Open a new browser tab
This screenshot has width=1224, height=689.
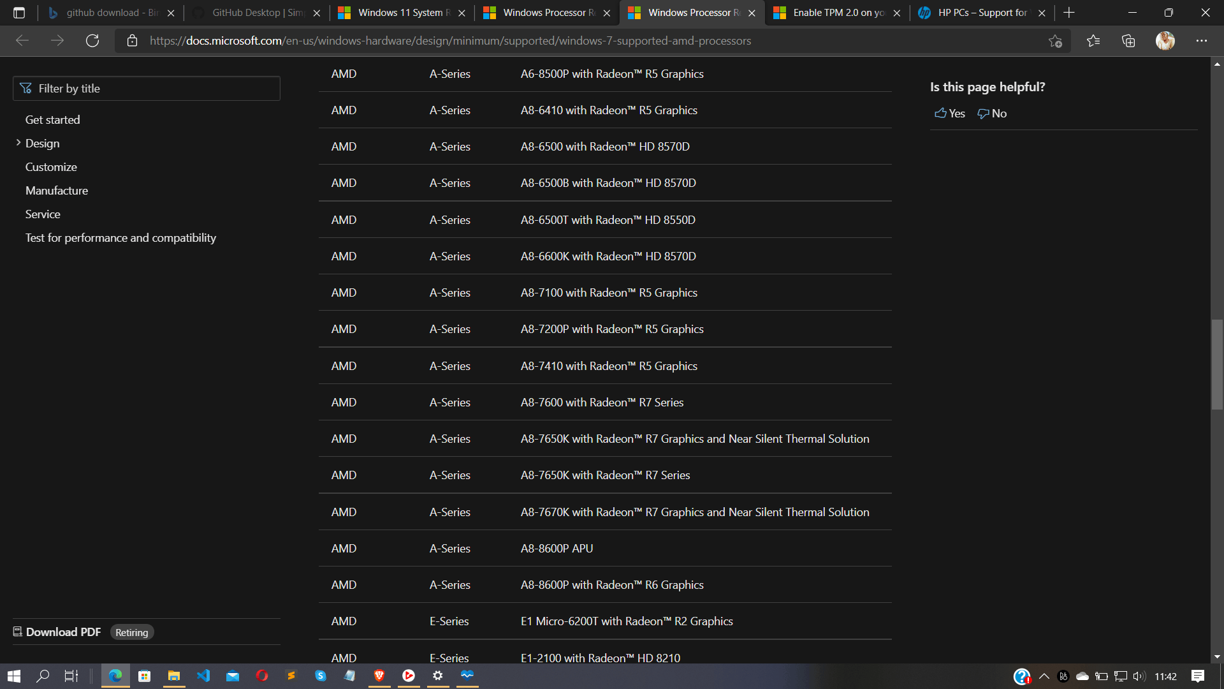[1069, 13]
